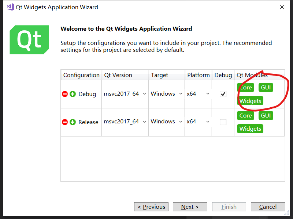Close the Qt Widgets Application Wizard window

tap(282, 7)
